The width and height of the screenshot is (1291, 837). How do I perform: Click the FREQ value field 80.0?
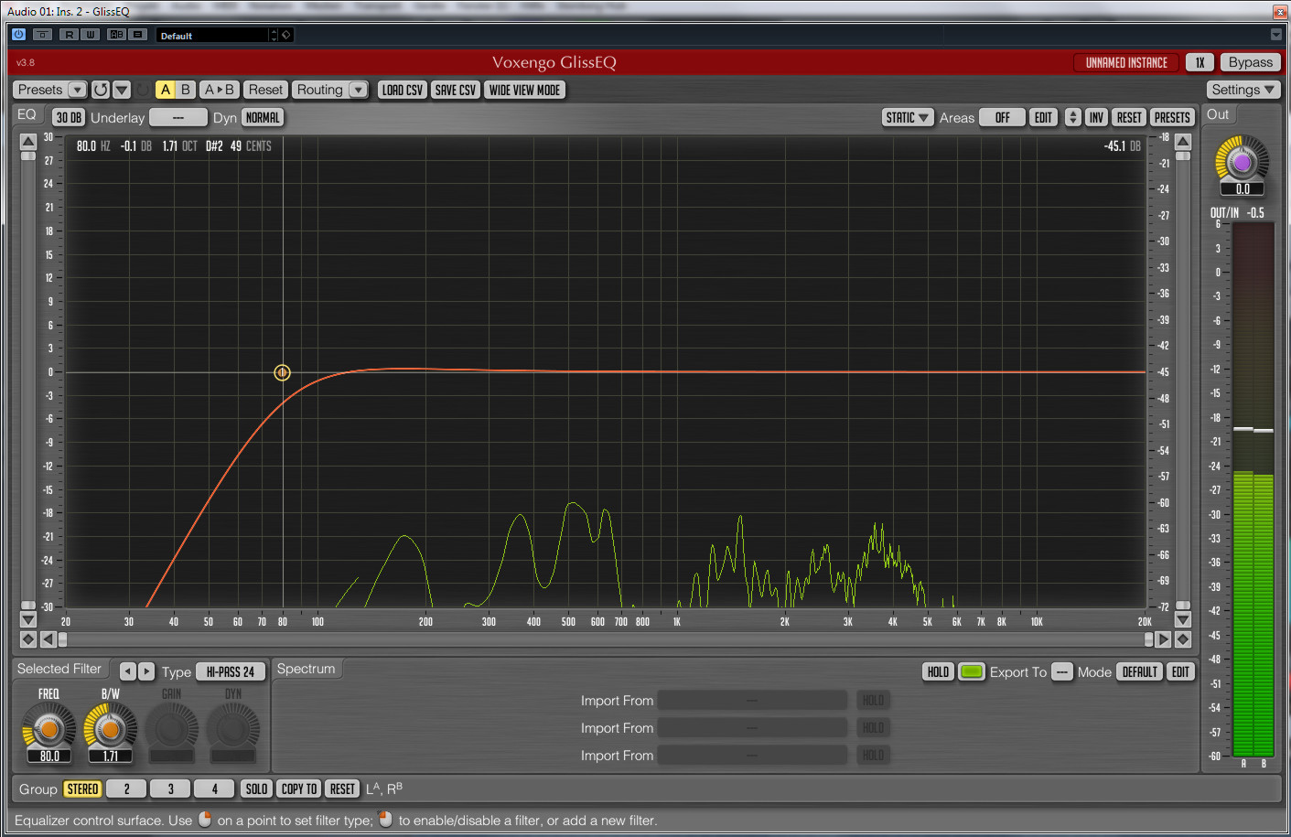[49, 756]
